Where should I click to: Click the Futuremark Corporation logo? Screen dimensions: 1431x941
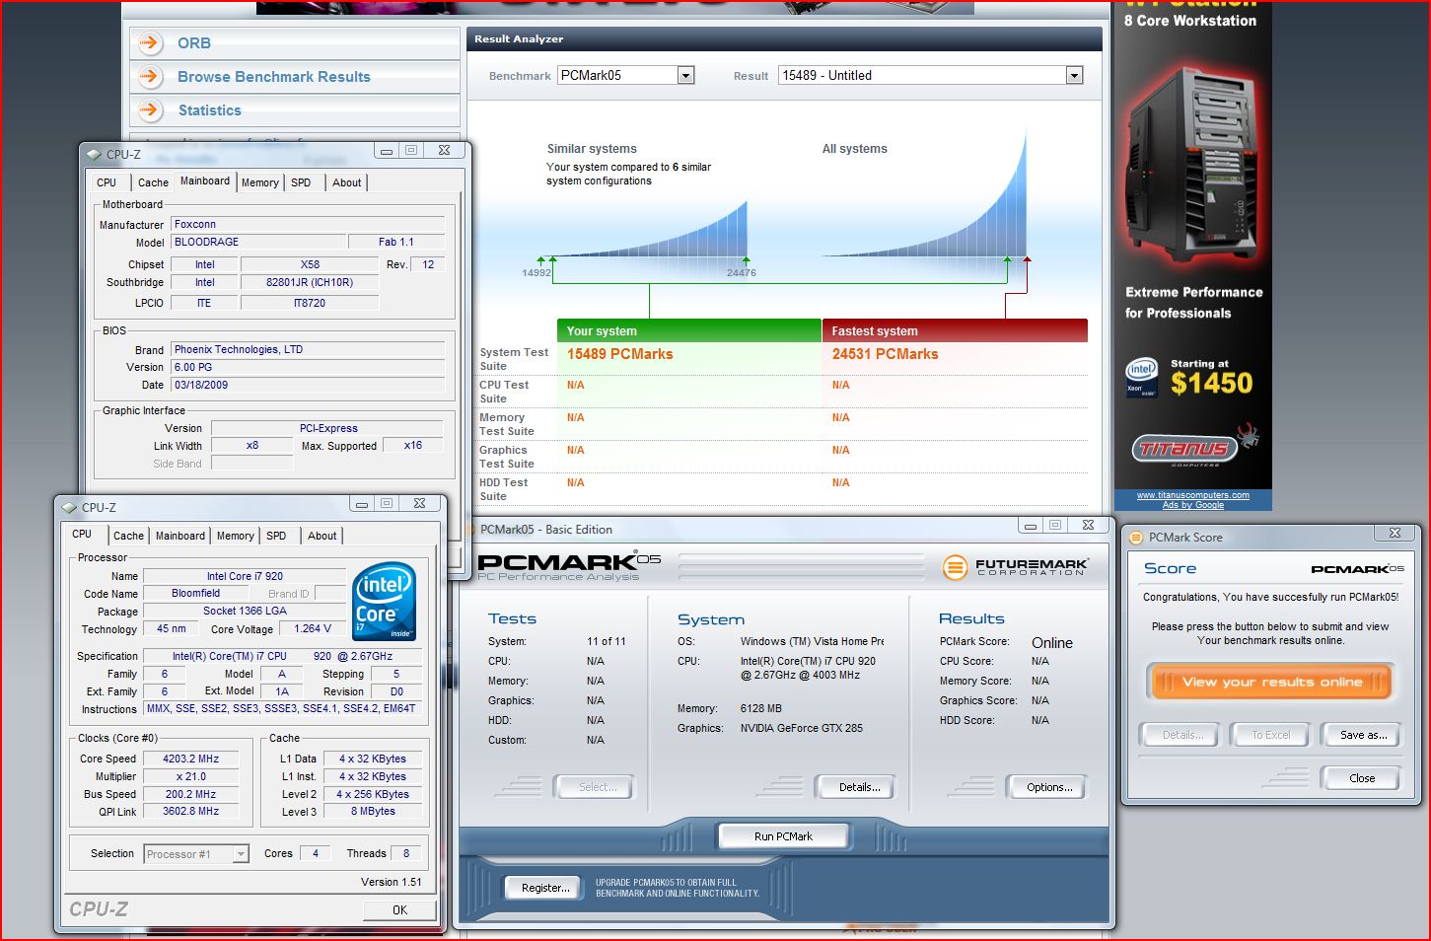click(x=1016, y=567)
